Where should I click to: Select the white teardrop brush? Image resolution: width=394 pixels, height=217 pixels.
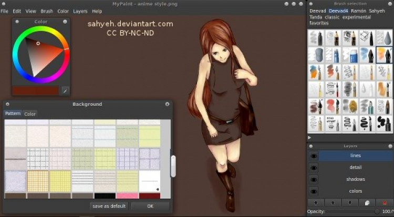click(x=367, y=89)
